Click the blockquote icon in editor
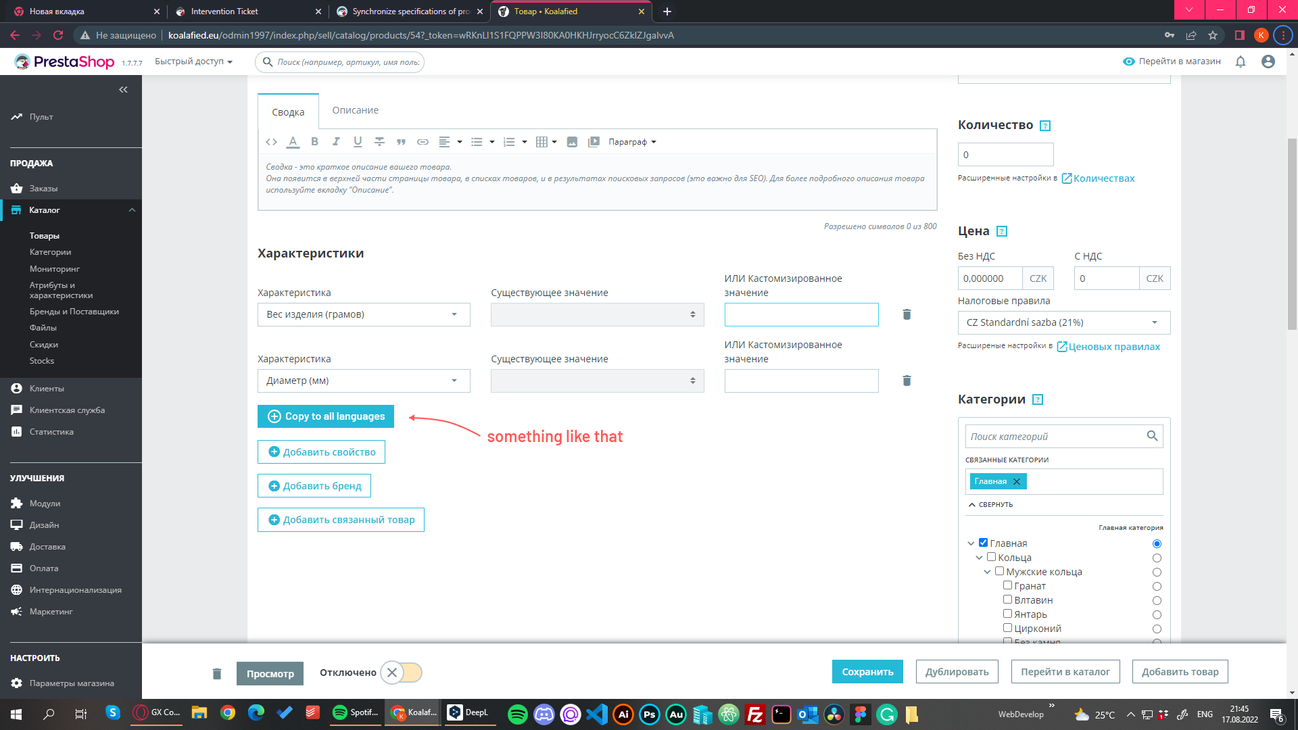The image size is (1298, 730). pyautogui.click(x=401, y=142)
